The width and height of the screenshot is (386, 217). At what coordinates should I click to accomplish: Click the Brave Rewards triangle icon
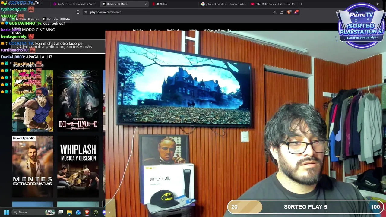(296, 12)
